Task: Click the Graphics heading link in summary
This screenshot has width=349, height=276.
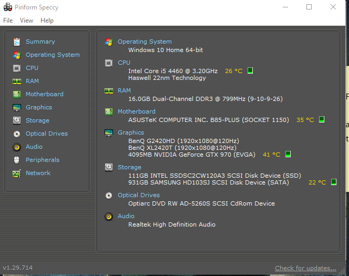Action: click(131, 132)
